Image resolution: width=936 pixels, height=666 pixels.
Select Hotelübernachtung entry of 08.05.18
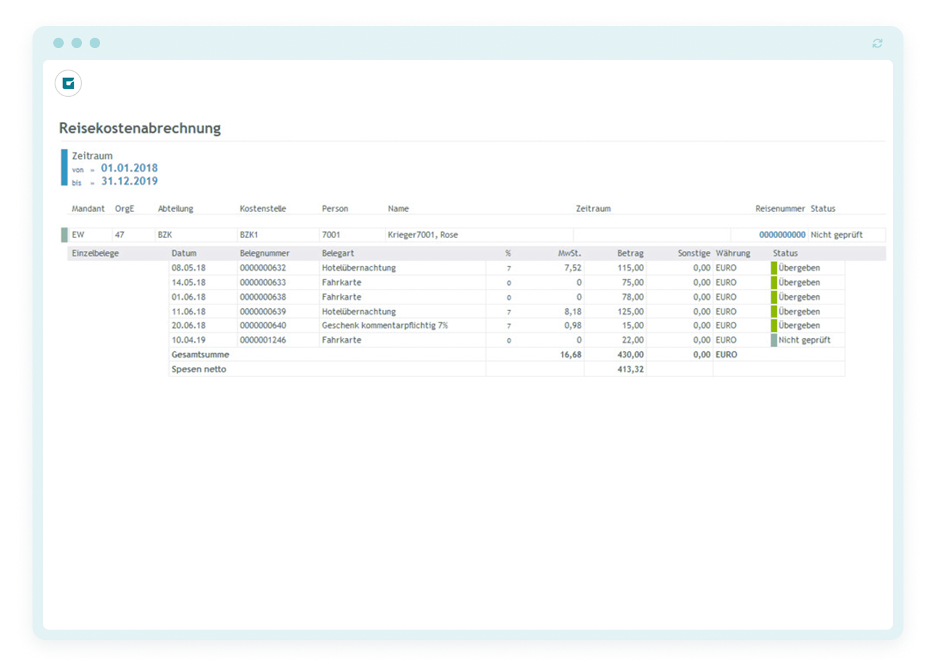(359, 268)
